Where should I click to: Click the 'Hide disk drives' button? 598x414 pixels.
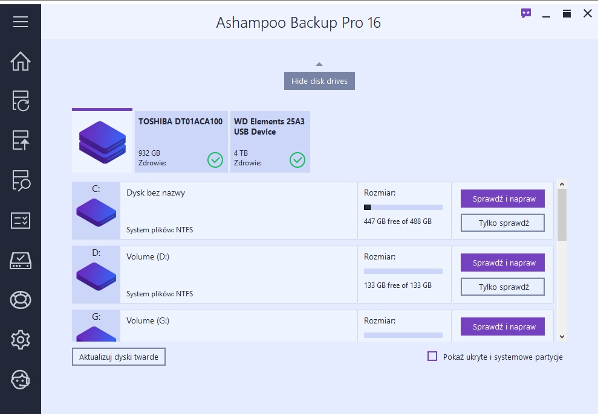319,81
